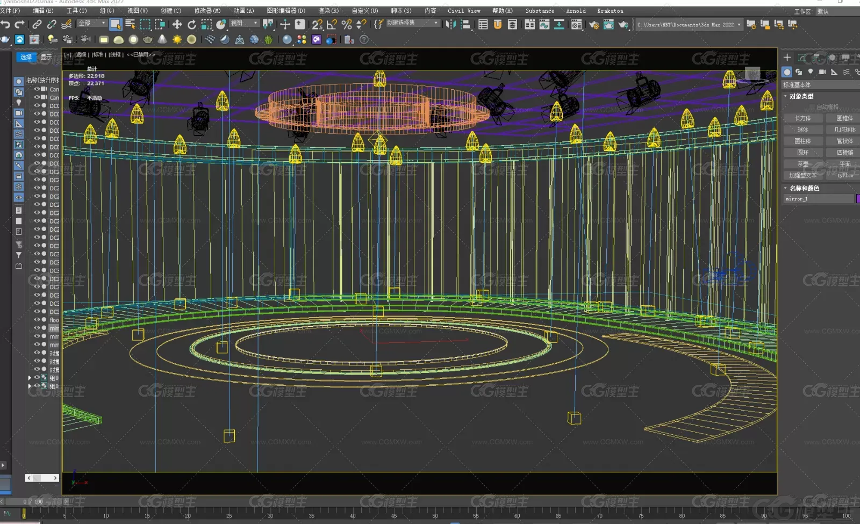The image size is (860, 524).
Task: Choose the Select Object arrow tool
Action: [x=116, y=24]
